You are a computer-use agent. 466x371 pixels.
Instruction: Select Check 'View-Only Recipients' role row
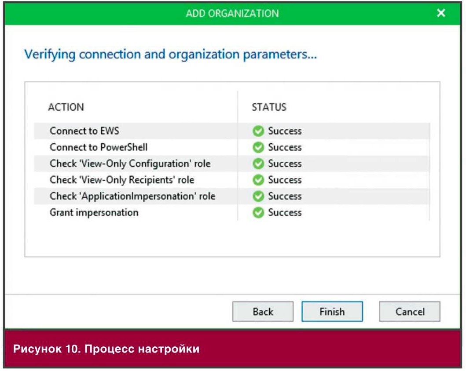(x=232, y=180)
